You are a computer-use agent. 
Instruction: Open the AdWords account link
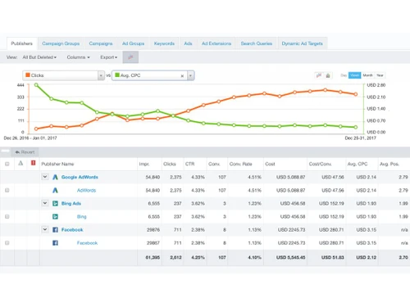pos(86,190)
